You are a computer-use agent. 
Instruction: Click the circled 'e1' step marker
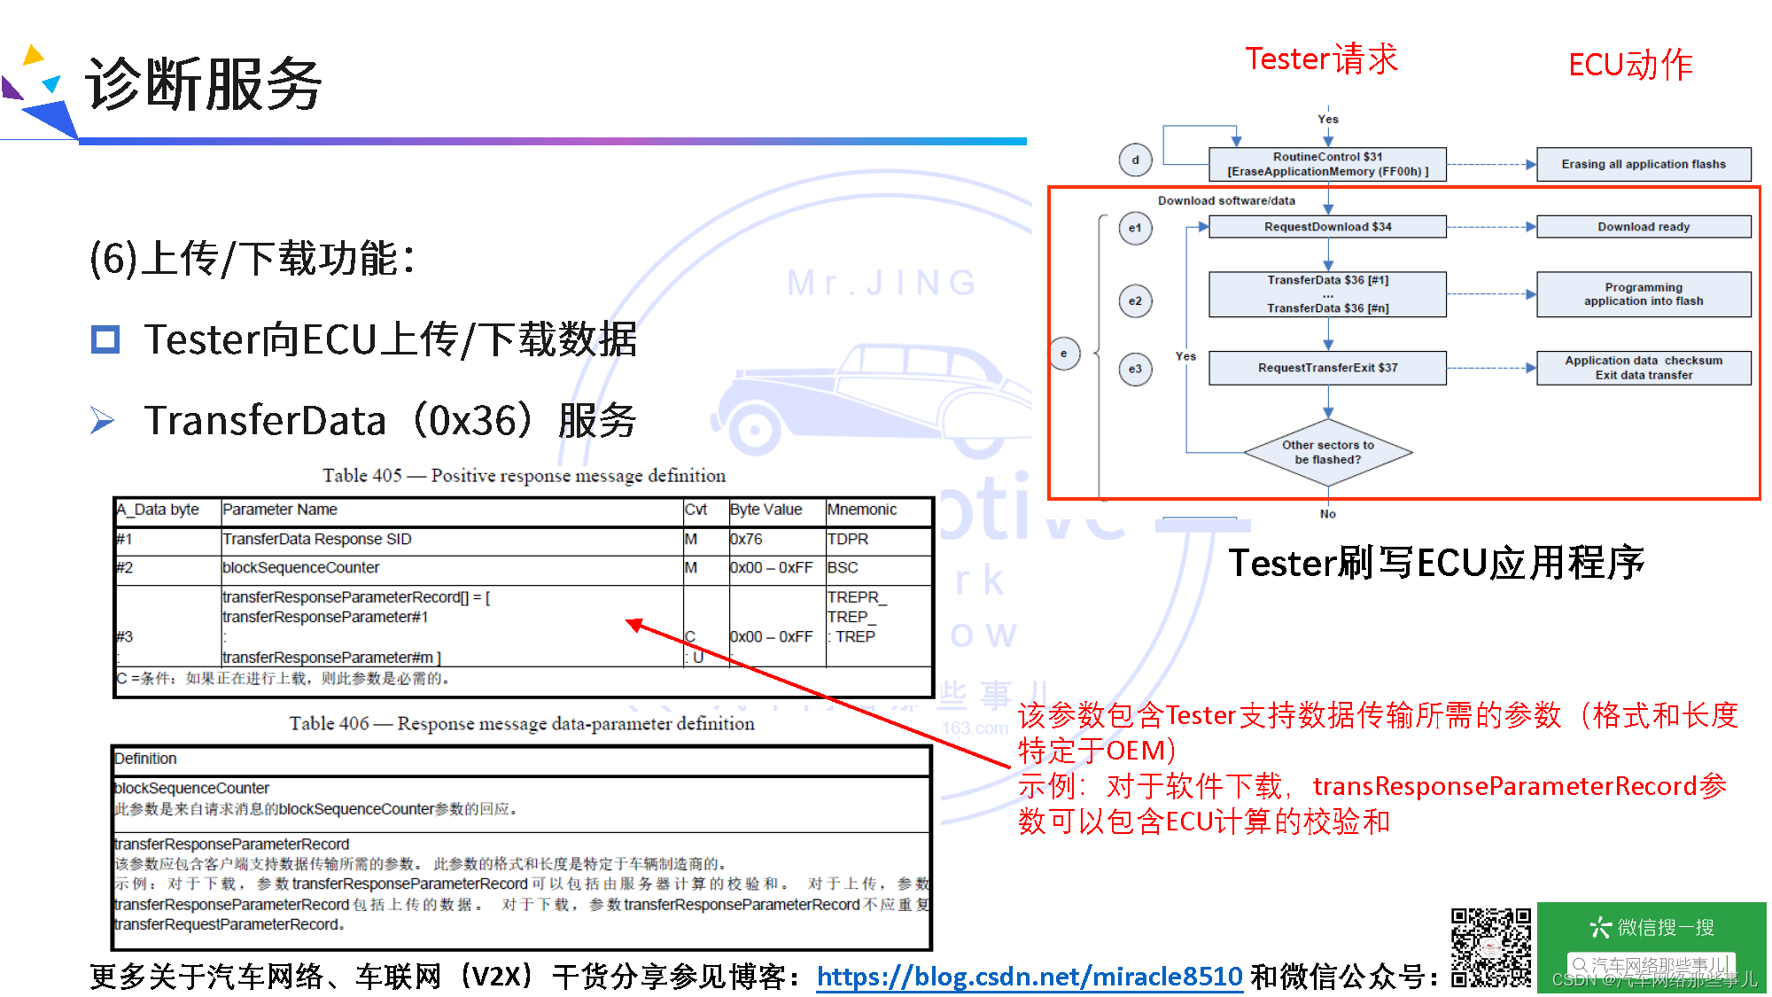tap(1135, 228)
